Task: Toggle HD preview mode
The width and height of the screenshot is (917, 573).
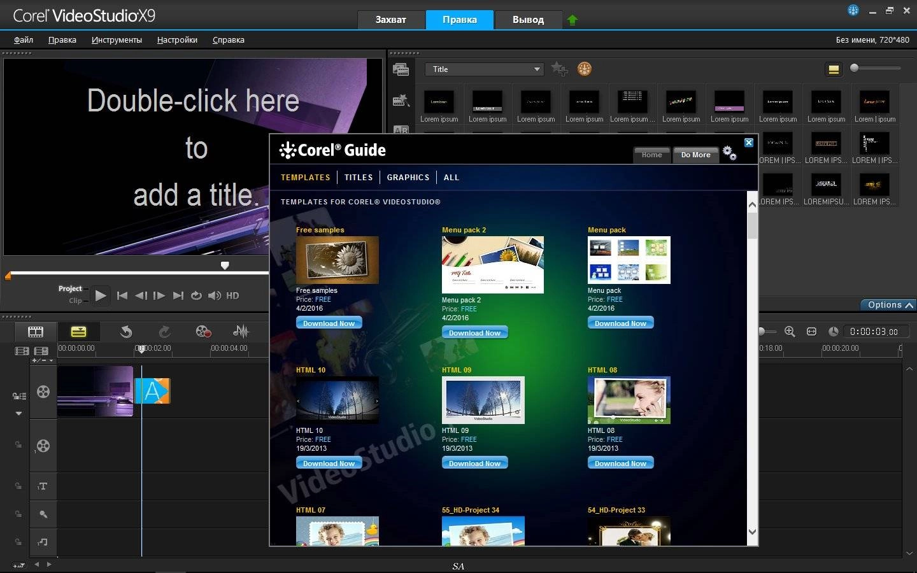Action: point(232,295)
